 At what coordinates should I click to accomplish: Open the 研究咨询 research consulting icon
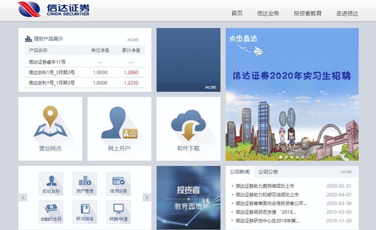[84, 212]
